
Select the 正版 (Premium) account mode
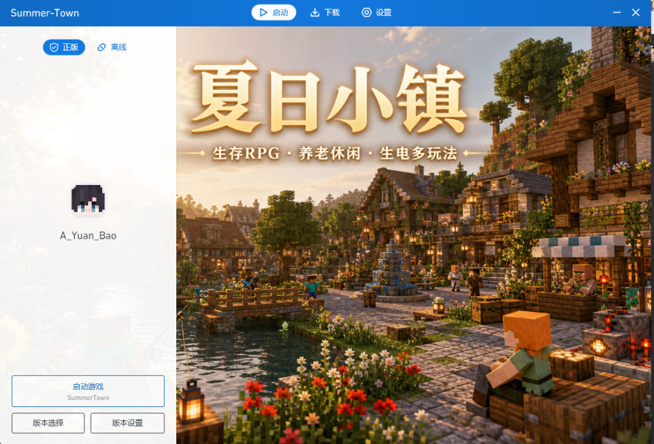coord(64,47)
